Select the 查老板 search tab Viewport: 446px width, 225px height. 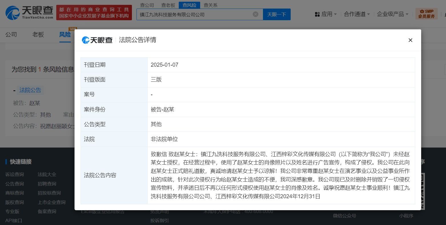click(x=168, y=5)
